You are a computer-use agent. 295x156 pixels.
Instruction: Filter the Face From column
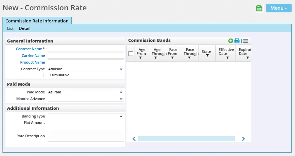[x=172, y=58]
